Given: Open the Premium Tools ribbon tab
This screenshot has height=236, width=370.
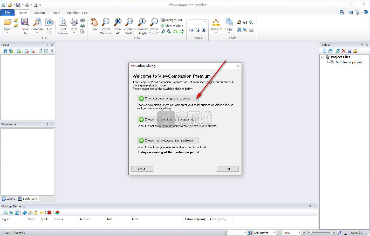Looking at the screenshot, I should click(77, 13).
